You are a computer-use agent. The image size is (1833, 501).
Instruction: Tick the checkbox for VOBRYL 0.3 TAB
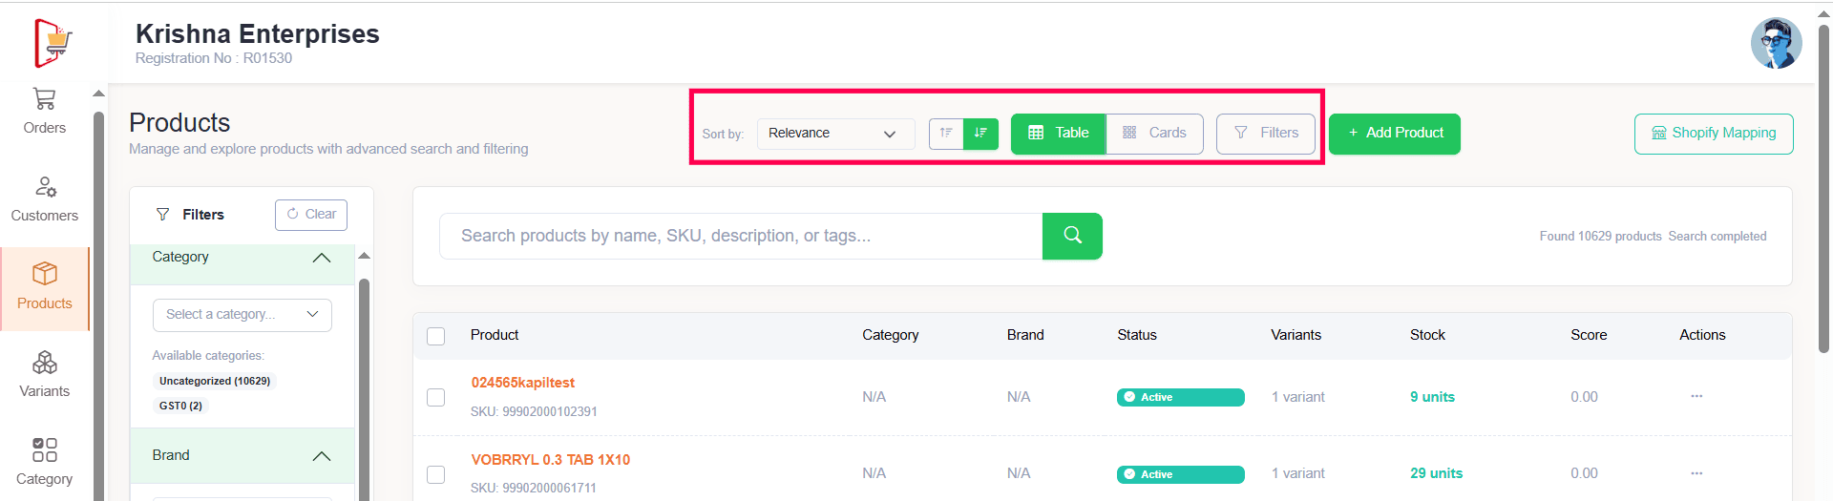(x=436, y=474)
